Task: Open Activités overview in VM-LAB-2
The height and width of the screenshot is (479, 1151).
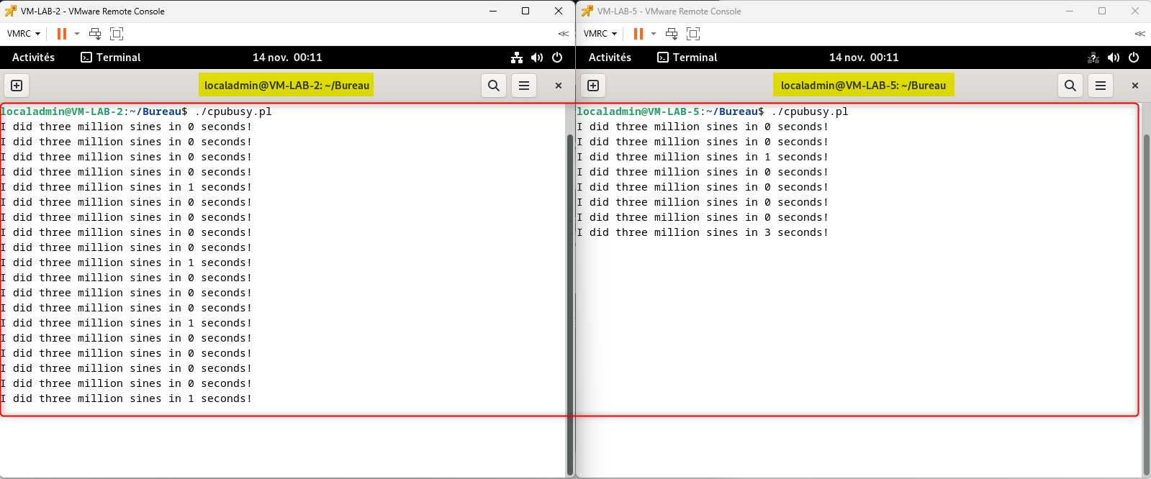Action: click(x=33, y=58)
